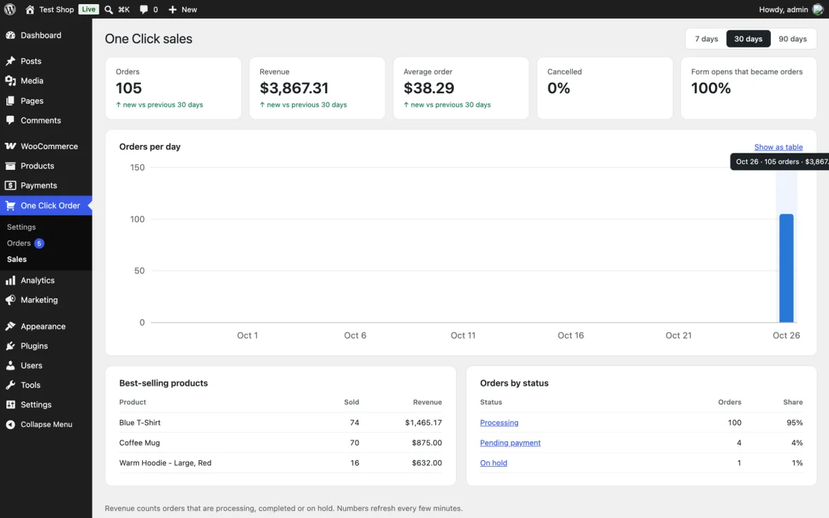Click the Oct 26 tooltip label
Image resolution: width=829 pixels, height=518 pixels.
(780, 162)
